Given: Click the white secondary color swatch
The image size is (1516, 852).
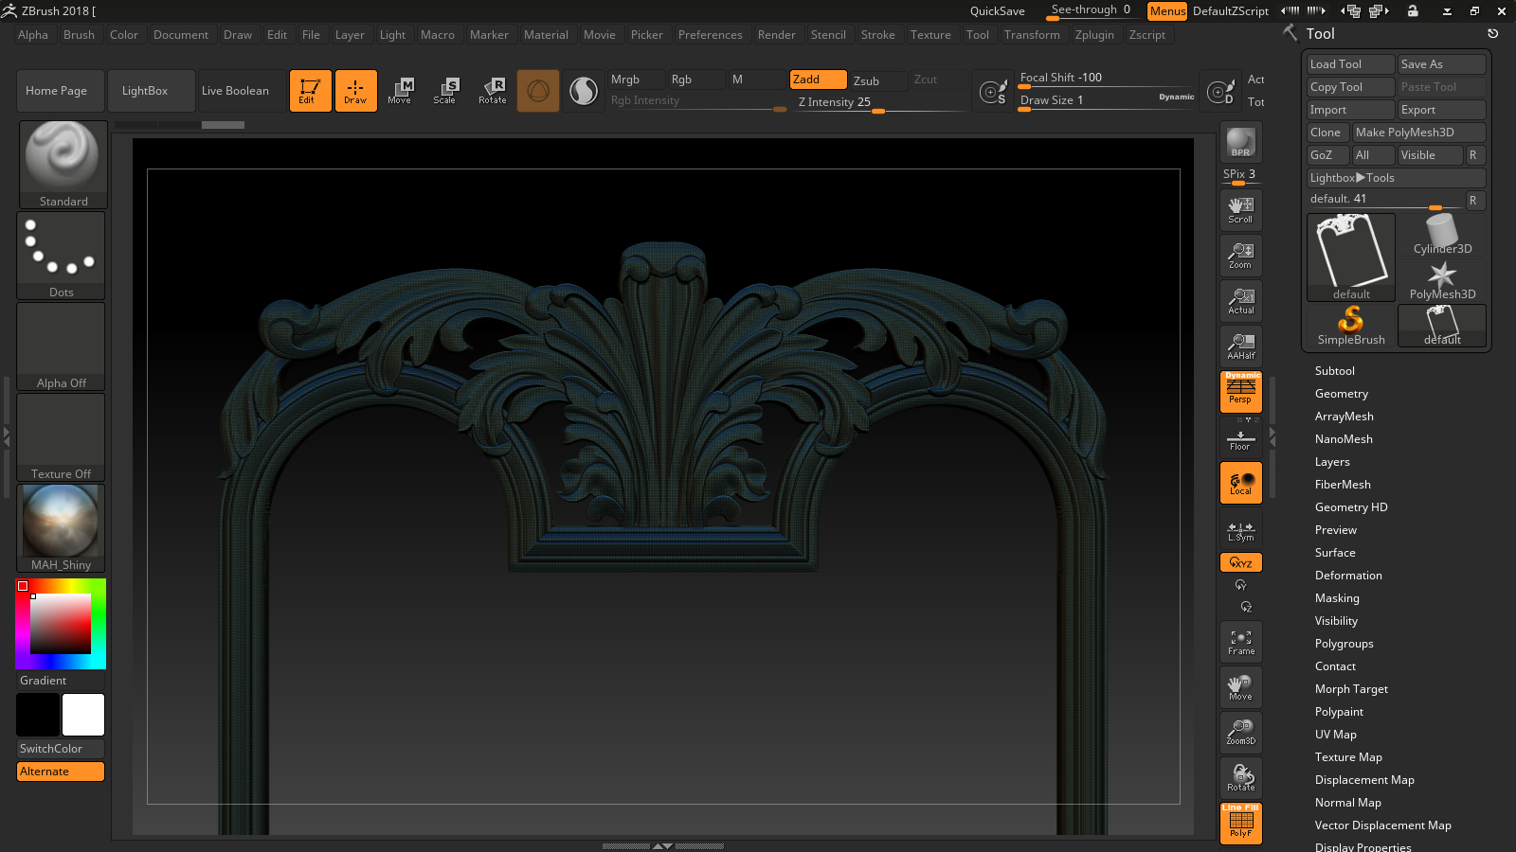Looking at the screenshot, I should click(83, 715).
